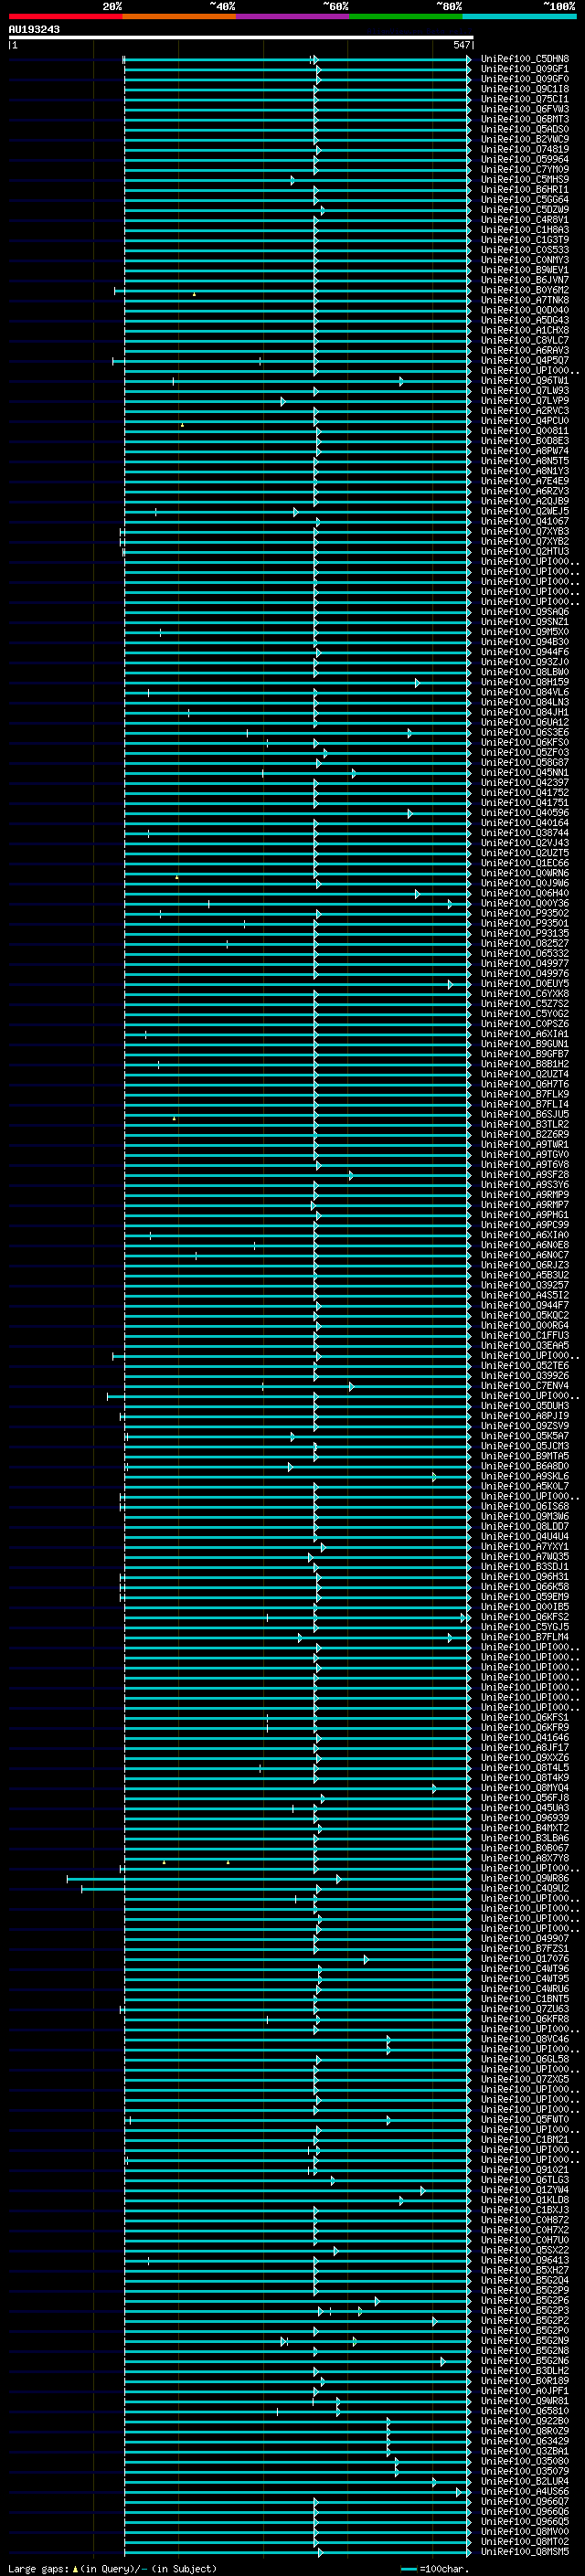This screenshot has width=585, height=2576.
Task: Click hit UniRef100_Q922B0
Action: [x=525, y=2421]
